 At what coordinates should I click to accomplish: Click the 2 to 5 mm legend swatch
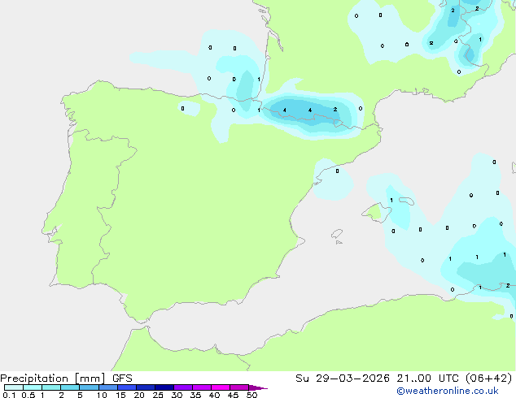[70, 387]
